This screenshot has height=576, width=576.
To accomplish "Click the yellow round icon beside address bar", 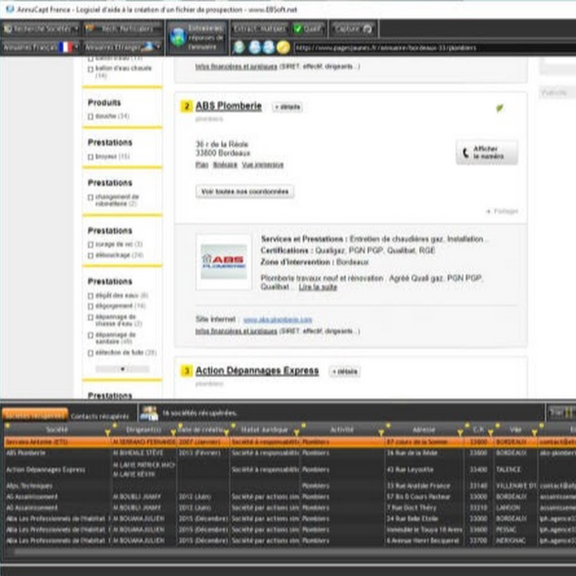I will pos(284,47).
